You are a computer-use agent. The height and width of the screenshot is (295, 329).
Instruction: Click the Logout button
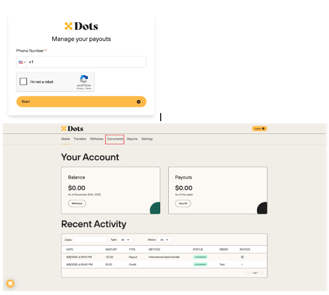[259, 128]
